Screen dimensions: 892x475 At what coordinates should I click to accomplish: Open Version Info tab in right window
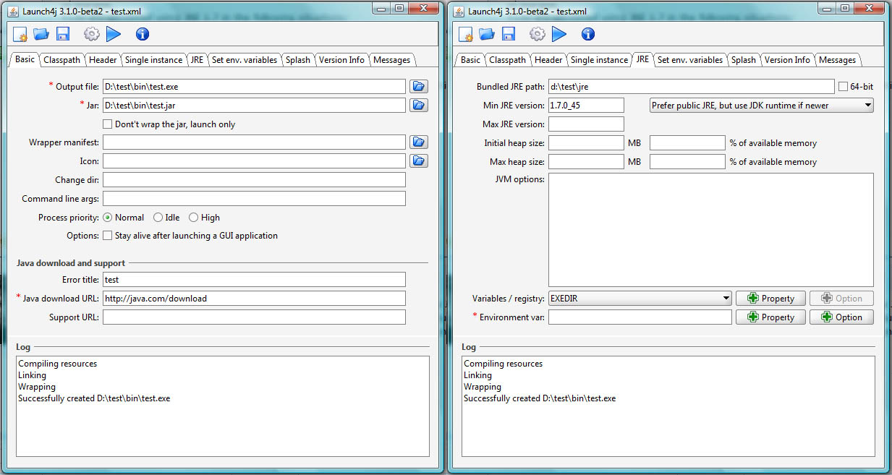click(x=788, y=60)
